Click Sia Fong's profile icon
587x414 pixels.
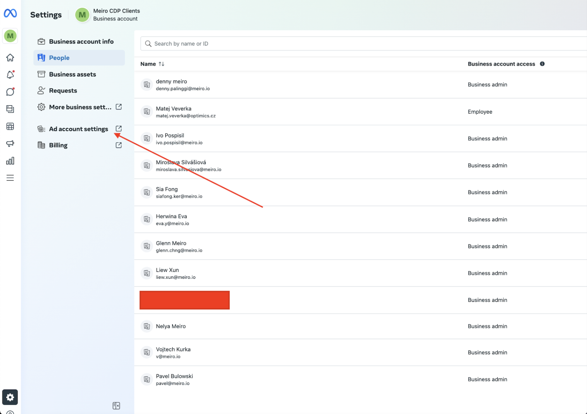(147, 192)
